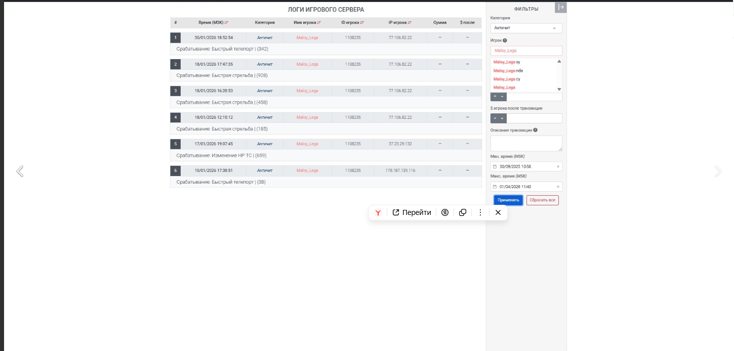Click calendar icon in Мин. время field
Screen dimensions: 734x351
pos(495,166)
